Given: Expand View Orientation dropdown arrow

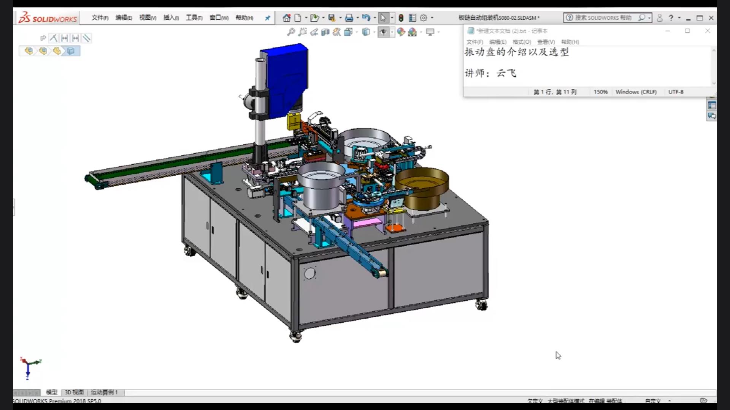Looking at the screenshot, I should (x=357, y=32).
